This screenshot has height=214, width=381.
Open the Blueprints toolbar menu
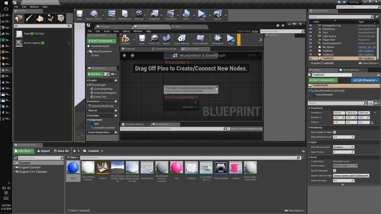155,15
